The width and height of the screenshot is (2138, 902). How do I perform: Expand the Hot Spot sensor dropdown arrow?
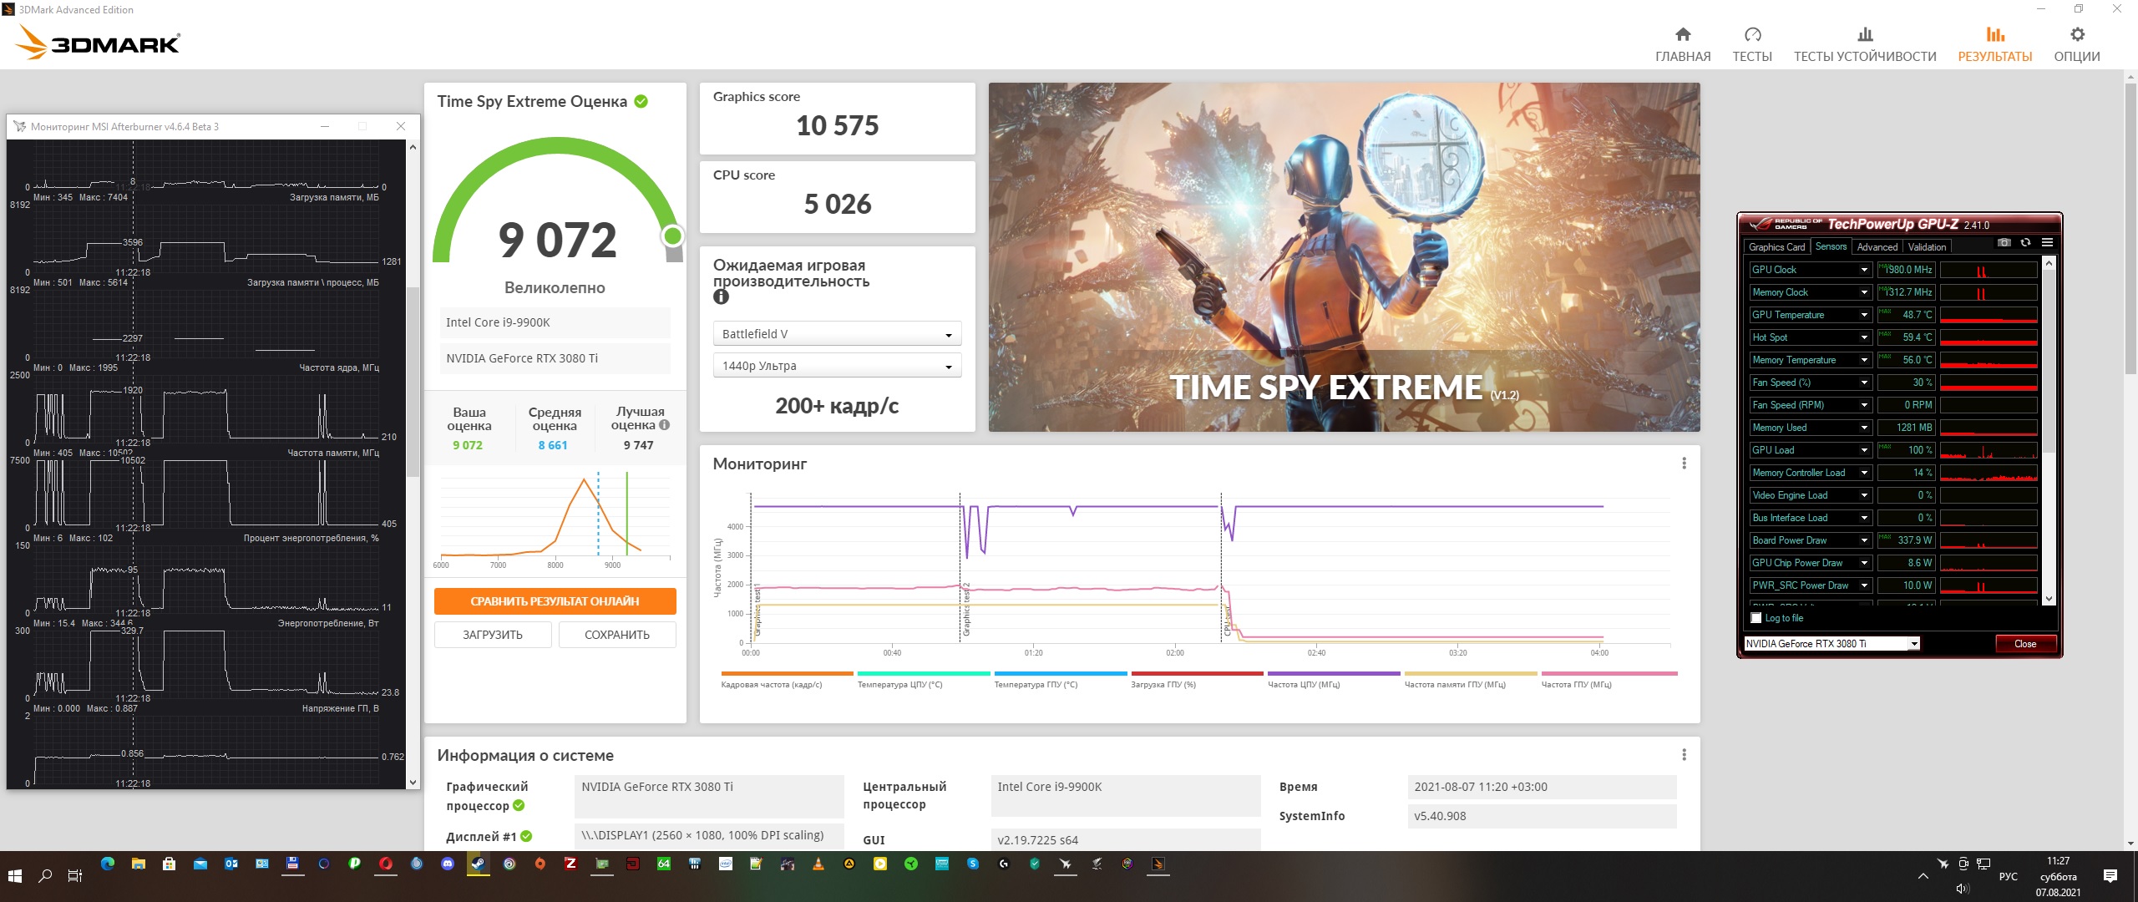[1864, 337]
